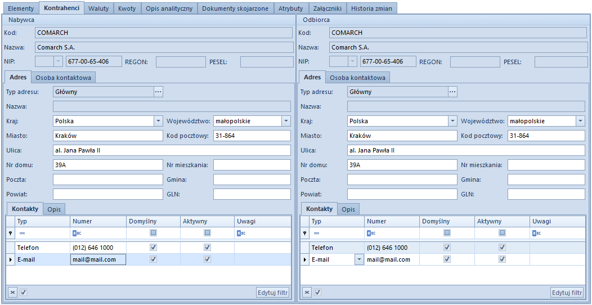
Task: Select Odbiorca E-mail row indicator arrow
Action: click(x=305, y=260)
